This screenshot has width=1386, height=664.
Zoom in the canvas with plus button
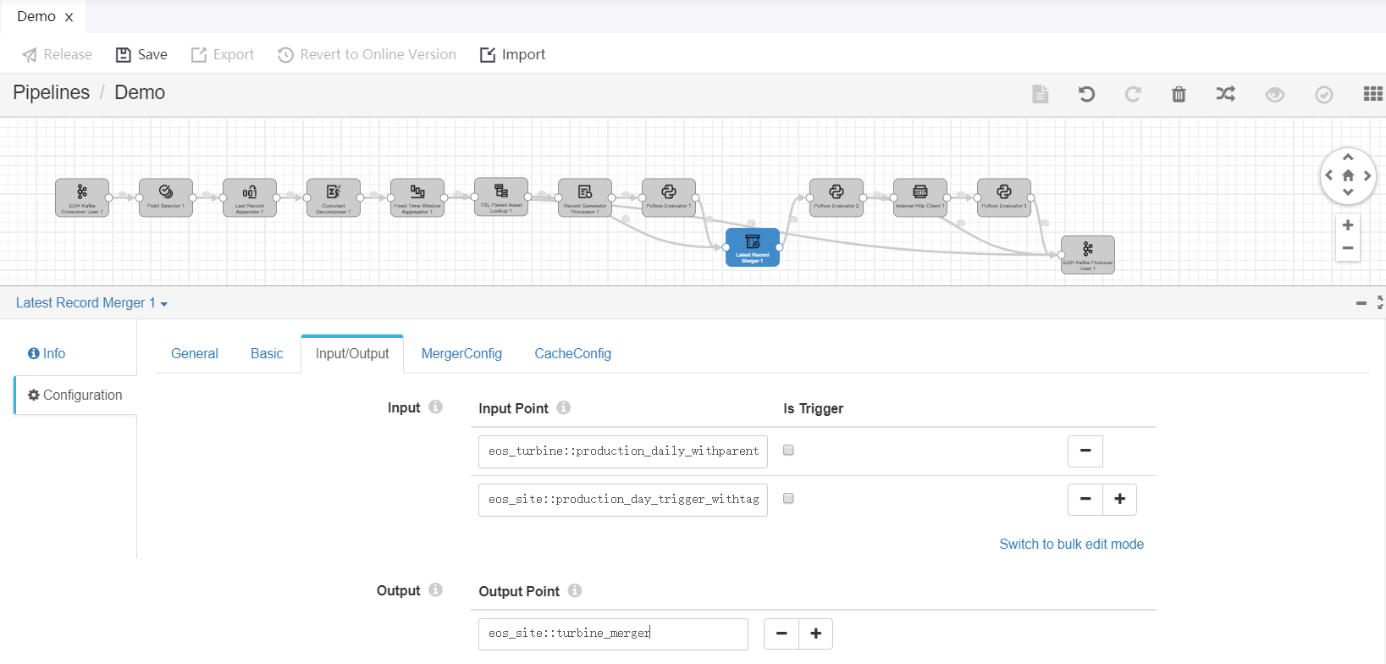tap(1348, 225)
